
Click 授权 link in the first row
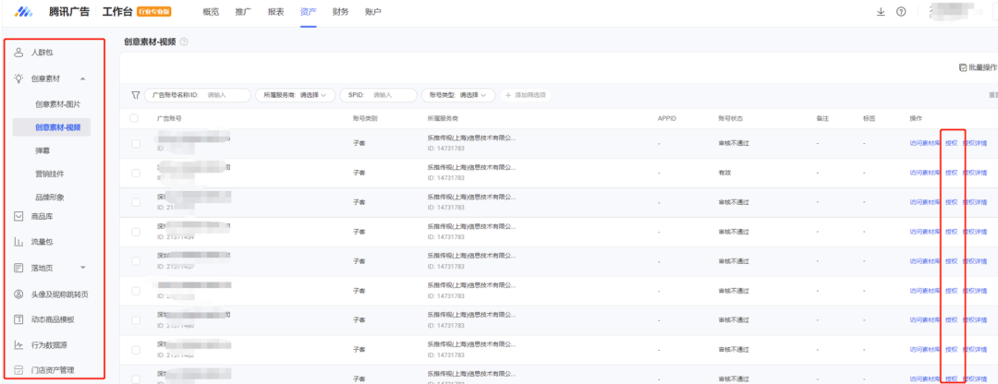951,144
